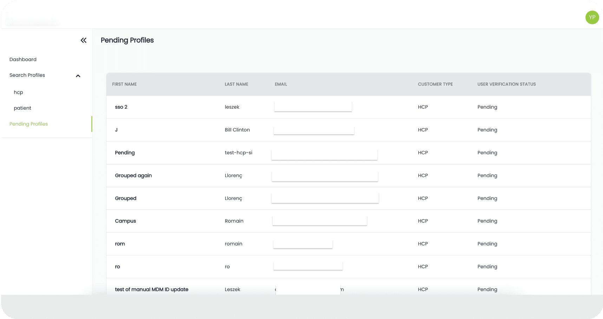Select the Grouped again profile entry

pos(133,175)
